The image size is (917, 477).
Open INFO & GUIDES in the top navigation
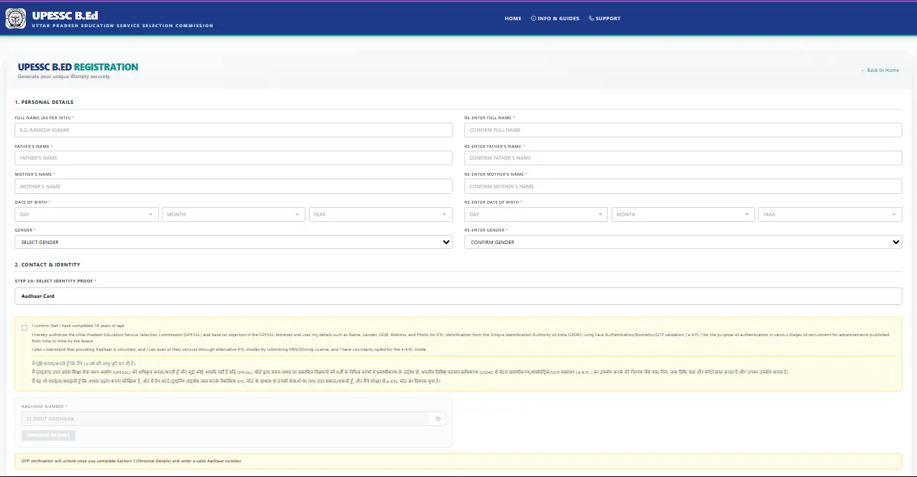pyautogui.click(x=555, y=19)
